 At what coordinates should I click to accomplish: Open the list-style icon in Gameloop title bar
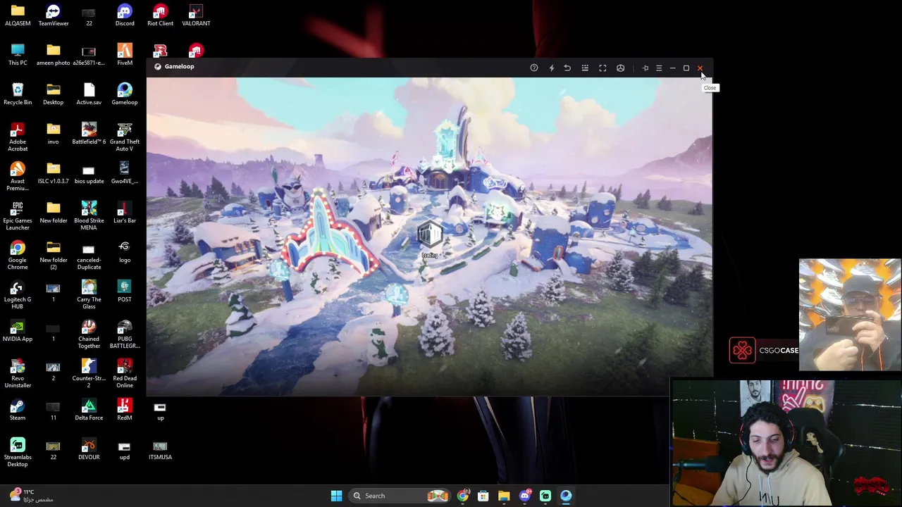click(x=585, y=68)
